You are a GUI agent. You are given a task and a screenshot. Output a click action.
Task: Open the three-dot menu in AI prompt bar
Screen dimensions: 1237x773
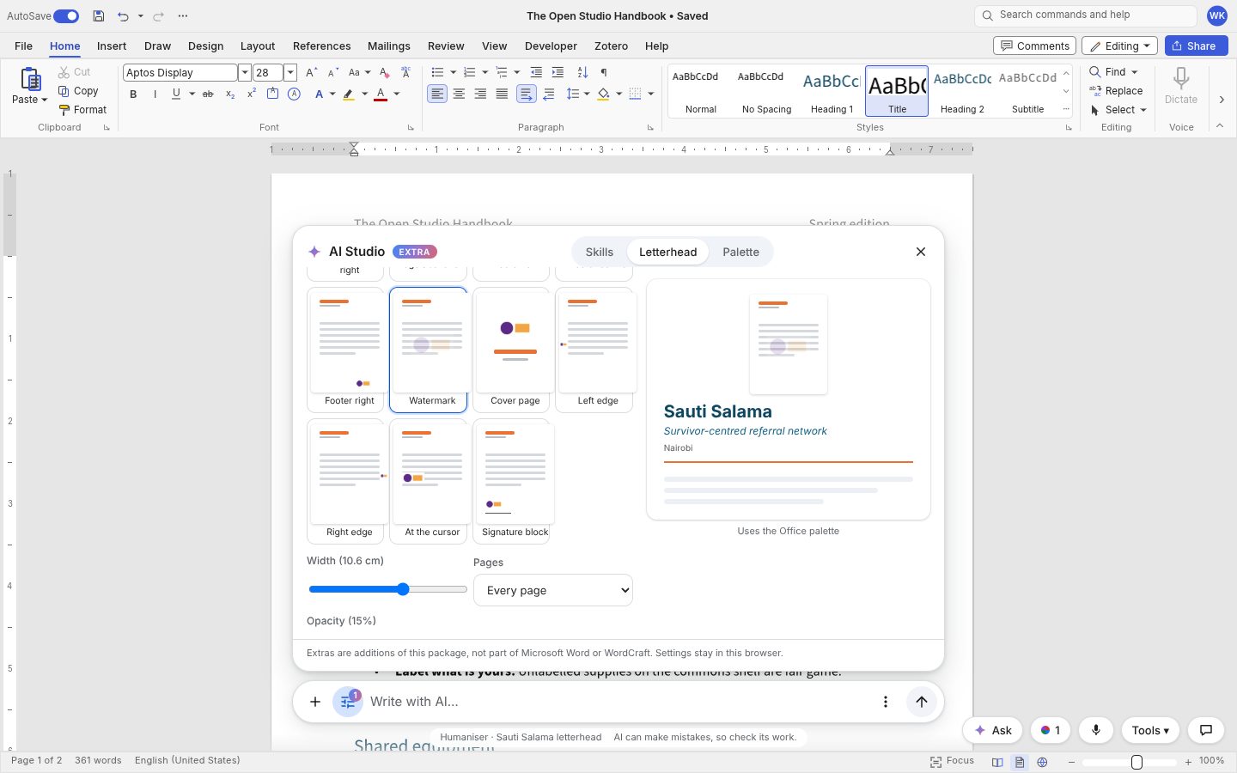coord(886,702)
